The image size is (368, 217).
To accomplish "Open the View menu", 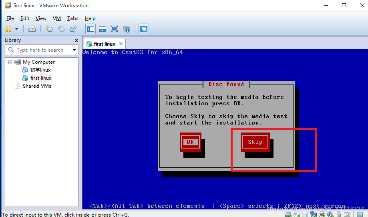I will [41, 18].
